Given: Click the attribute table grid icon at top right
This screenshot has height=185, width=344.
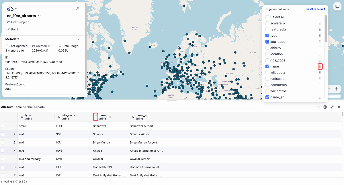Looking at the screenshot, I should [337, 6].
